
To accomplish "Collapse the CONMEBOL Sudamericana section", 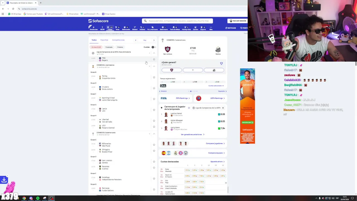I will (154, 134).
